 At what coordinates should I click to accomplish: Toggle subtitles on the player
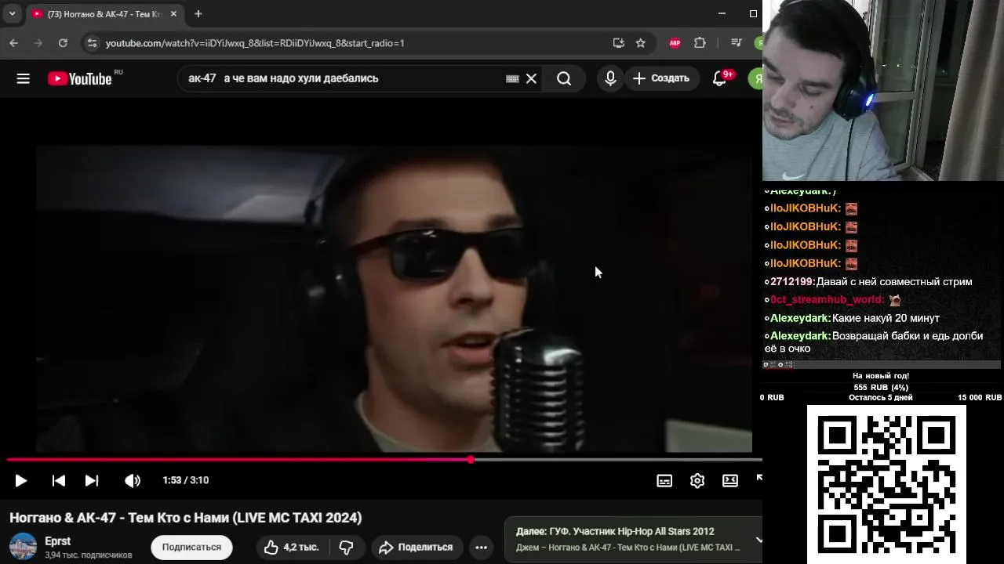664,480
